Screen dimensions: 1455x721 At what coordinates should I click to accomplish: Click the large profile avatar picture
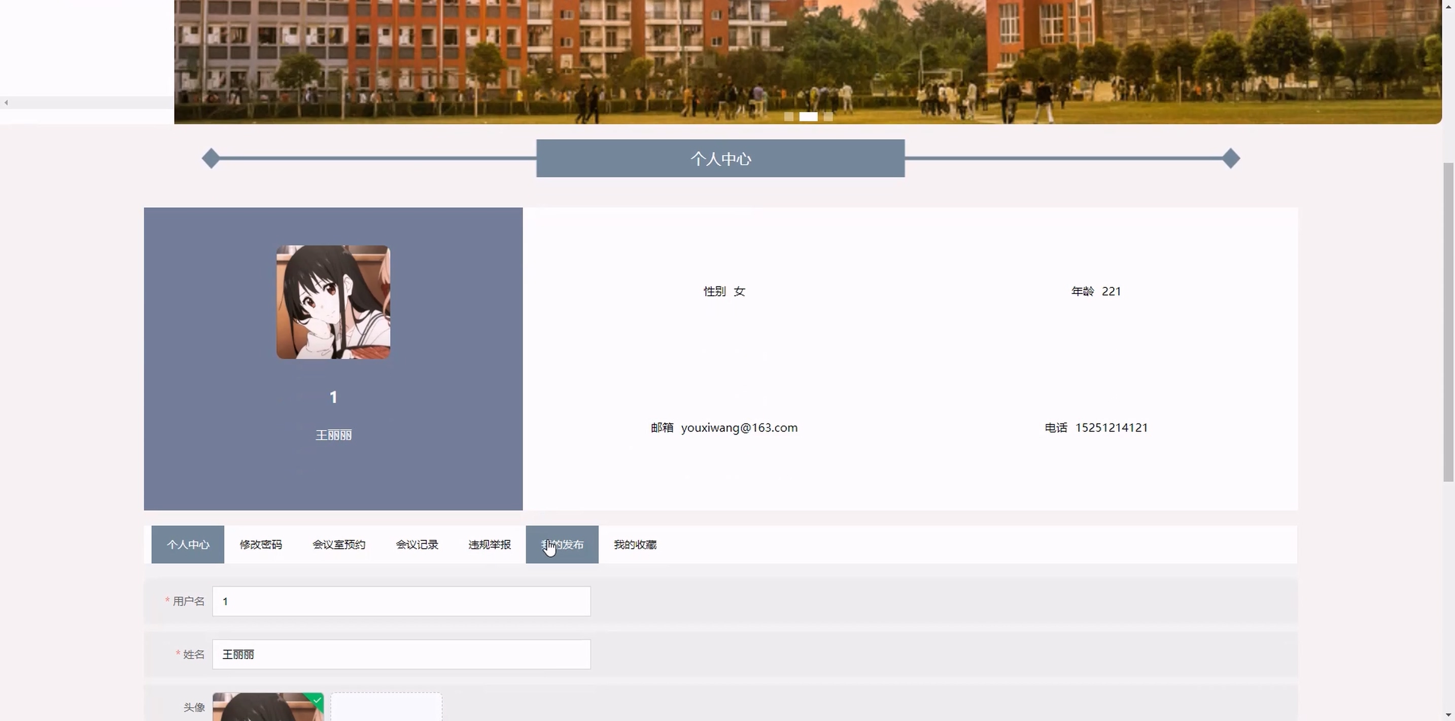pos(333,302)
